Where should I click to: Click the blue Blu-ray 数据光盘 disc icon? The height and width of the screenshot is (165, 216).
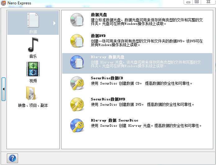(x=77, y=62)
